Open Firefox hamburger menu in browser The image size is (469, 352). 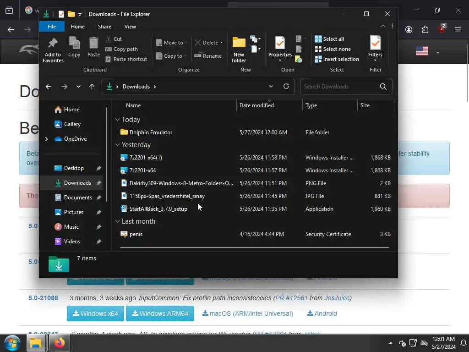458,29
